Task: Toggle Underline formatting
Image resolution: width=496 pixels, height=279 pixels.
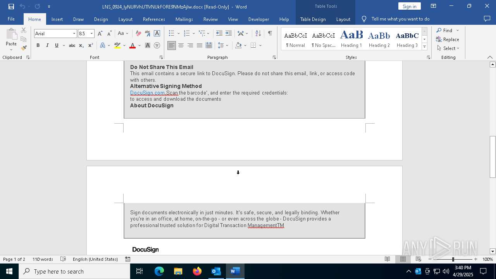Action: click(57, 46)
